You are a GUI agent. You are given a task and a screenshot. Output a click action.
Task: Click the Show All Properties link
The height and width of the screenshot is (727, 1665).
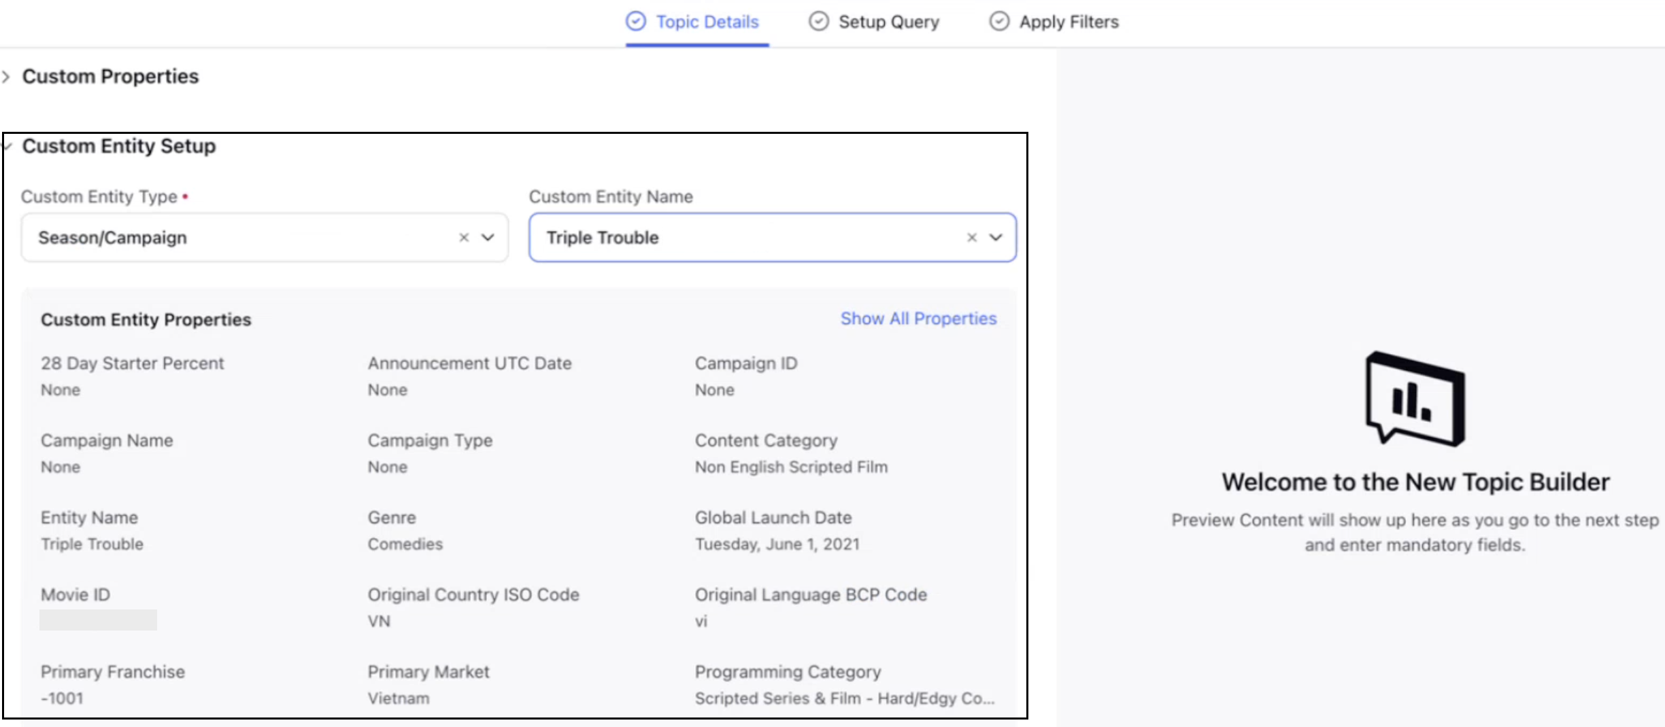point(918,319)
